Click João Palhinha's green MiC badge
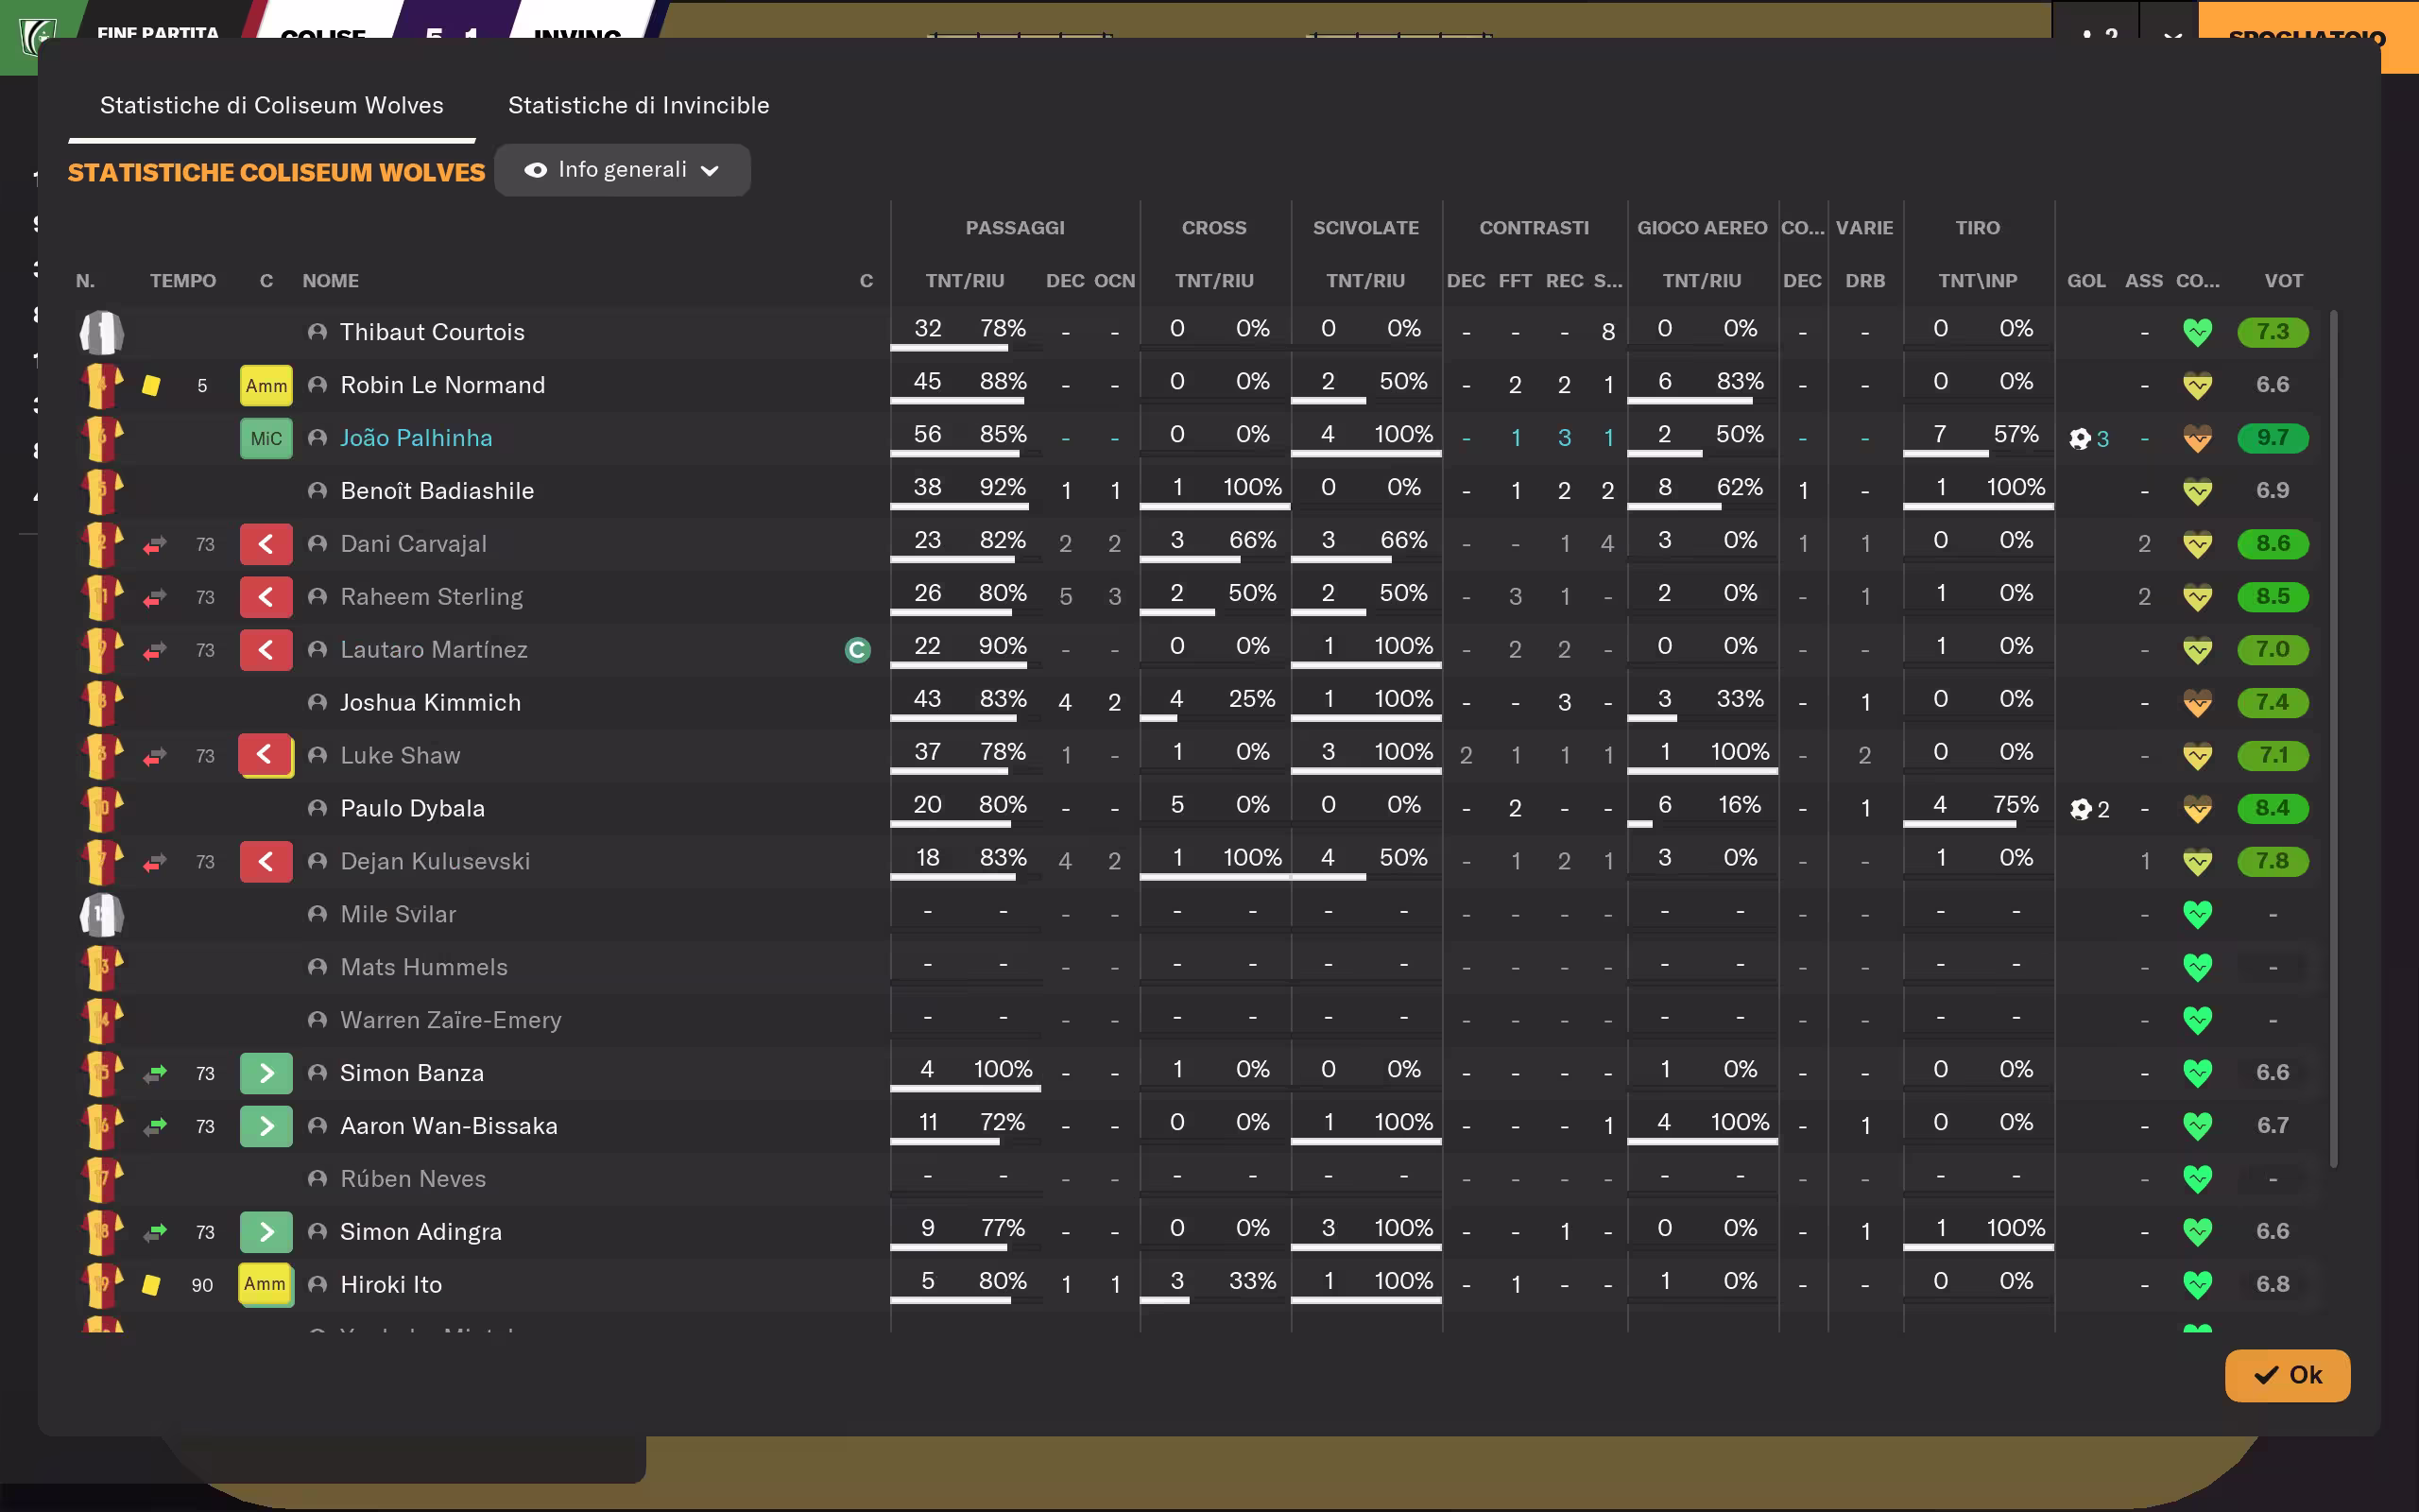Image resolution: width=2419 pixels, height=1512 pixels. pos(266,438)
